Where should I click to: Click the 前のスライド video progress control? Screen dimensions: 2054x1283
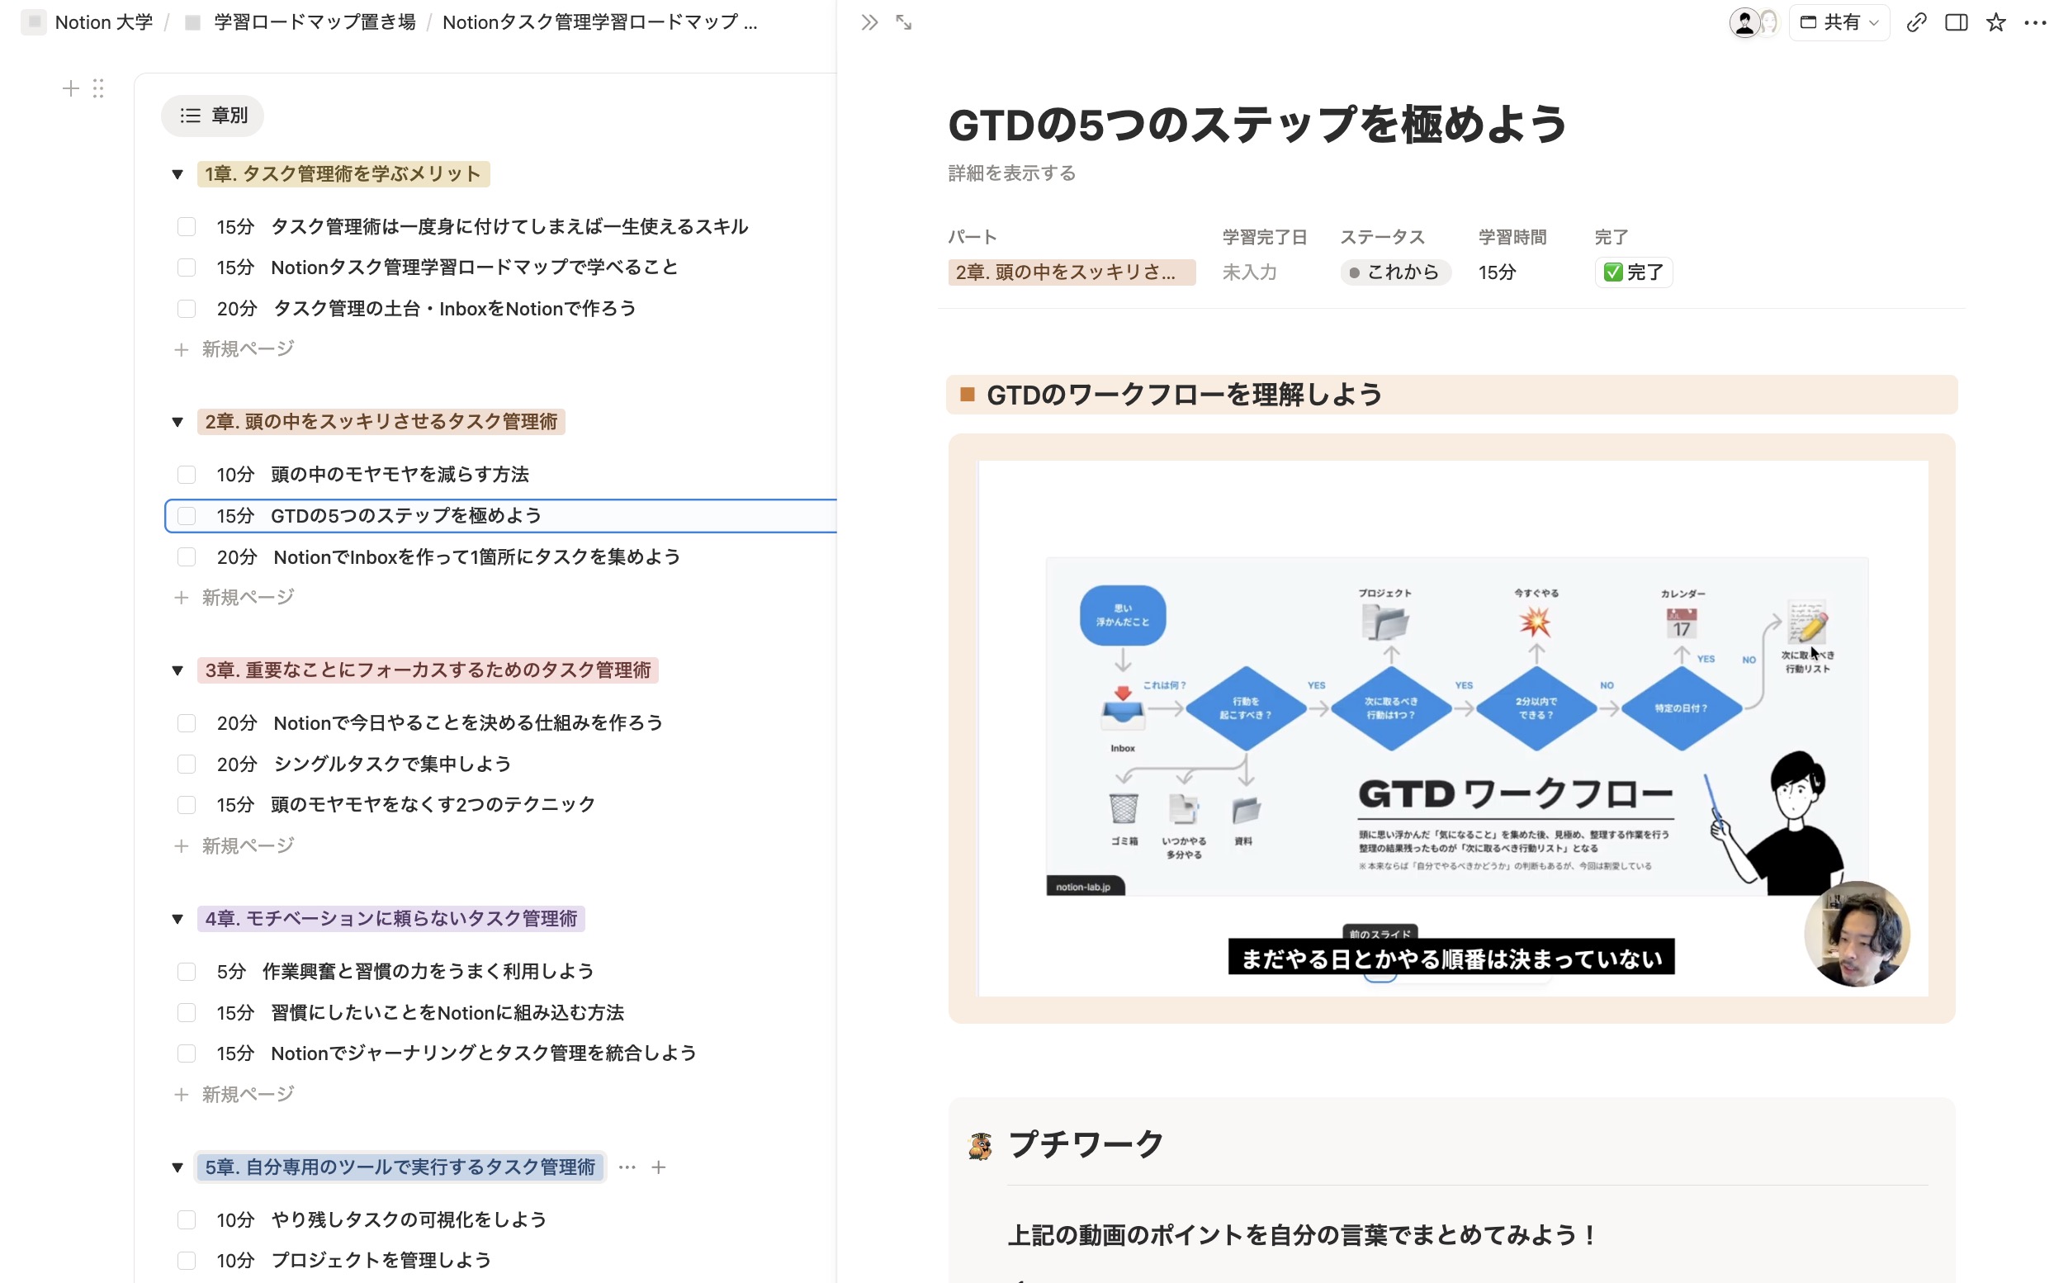pos(1380,934)
